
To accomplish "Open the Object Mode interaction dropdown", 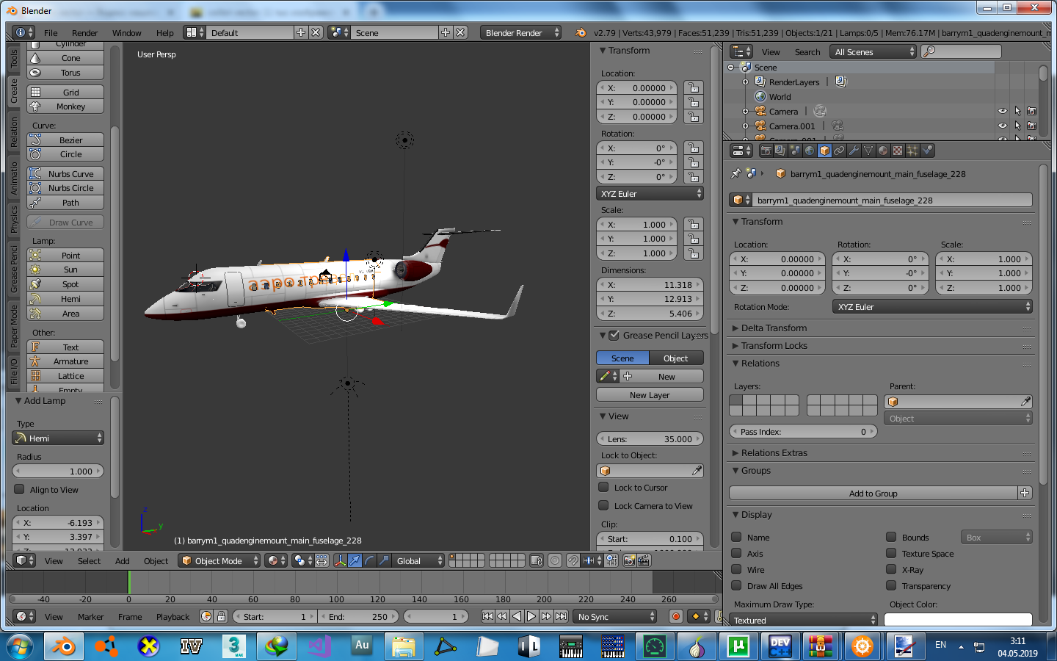I will [x=219, y=560].
